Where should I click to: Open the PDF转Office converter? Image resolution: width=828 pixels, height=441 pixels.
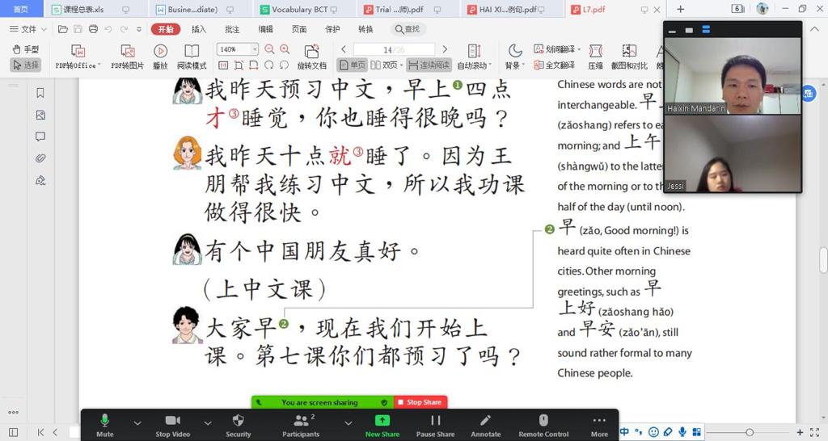[x=78, y=57]
